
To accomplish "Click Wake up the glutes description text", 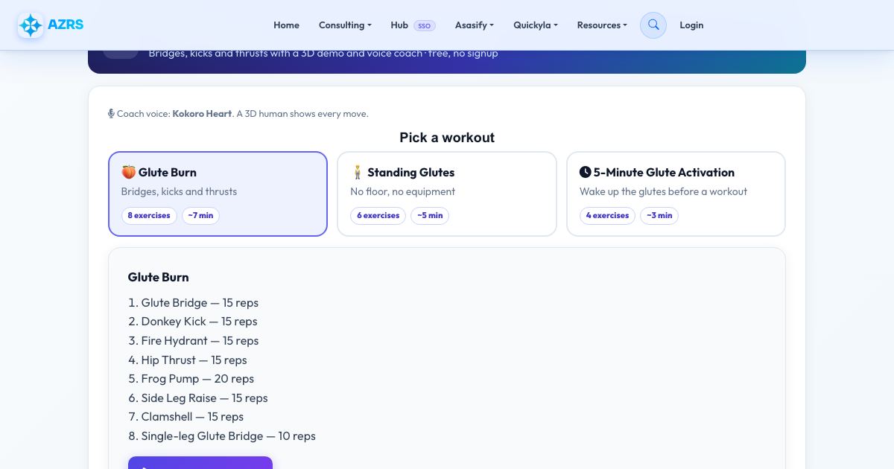I will [663, 191].
